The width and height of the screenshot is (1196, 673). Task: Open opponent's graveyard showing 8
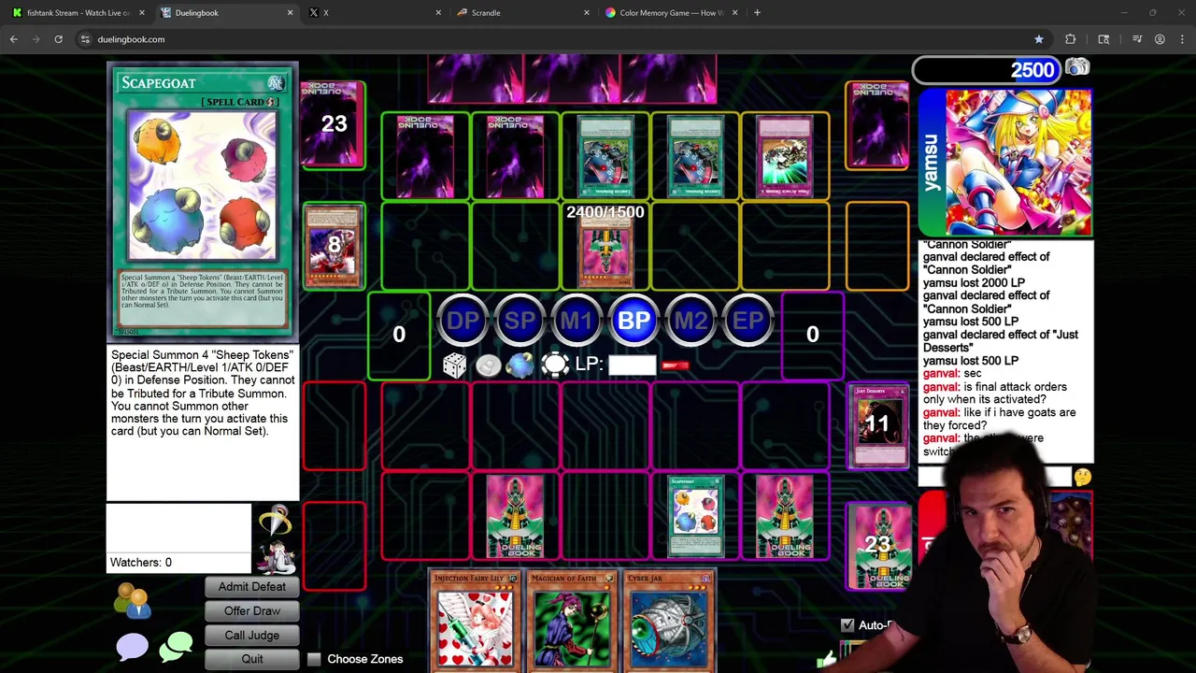[334, 245]
